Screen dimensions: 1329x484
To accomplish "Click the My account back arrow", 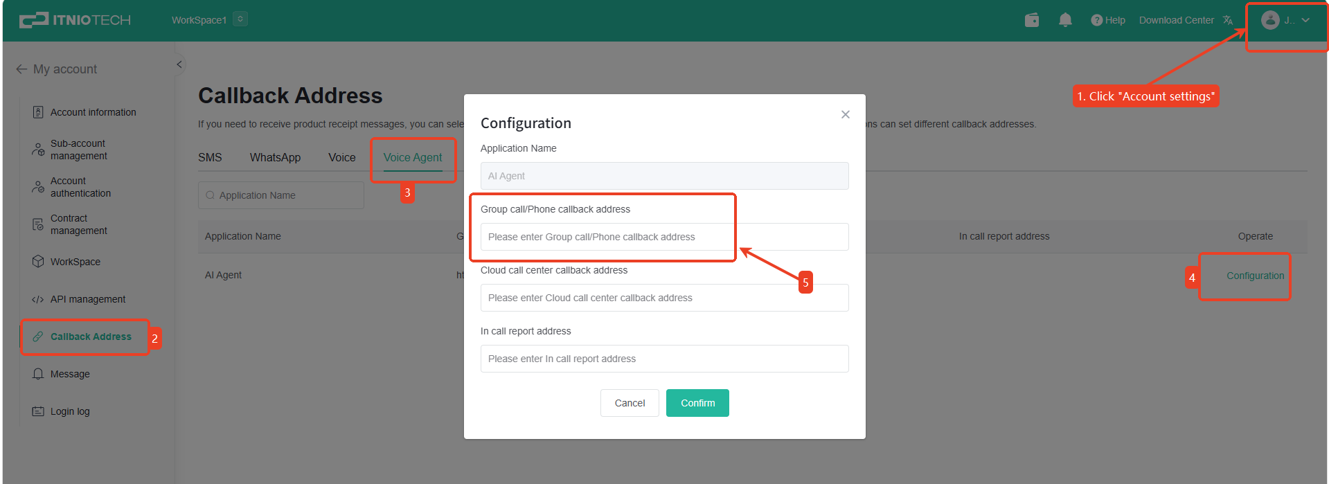I will pyautogui.click(x=21, y=69).
